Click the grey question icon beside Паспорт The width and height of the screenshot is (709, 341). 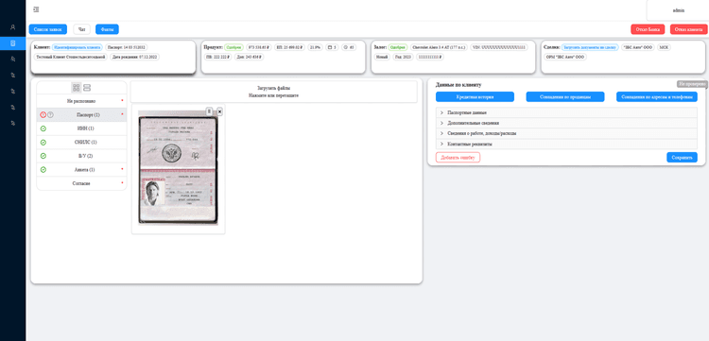click(50, 114)
